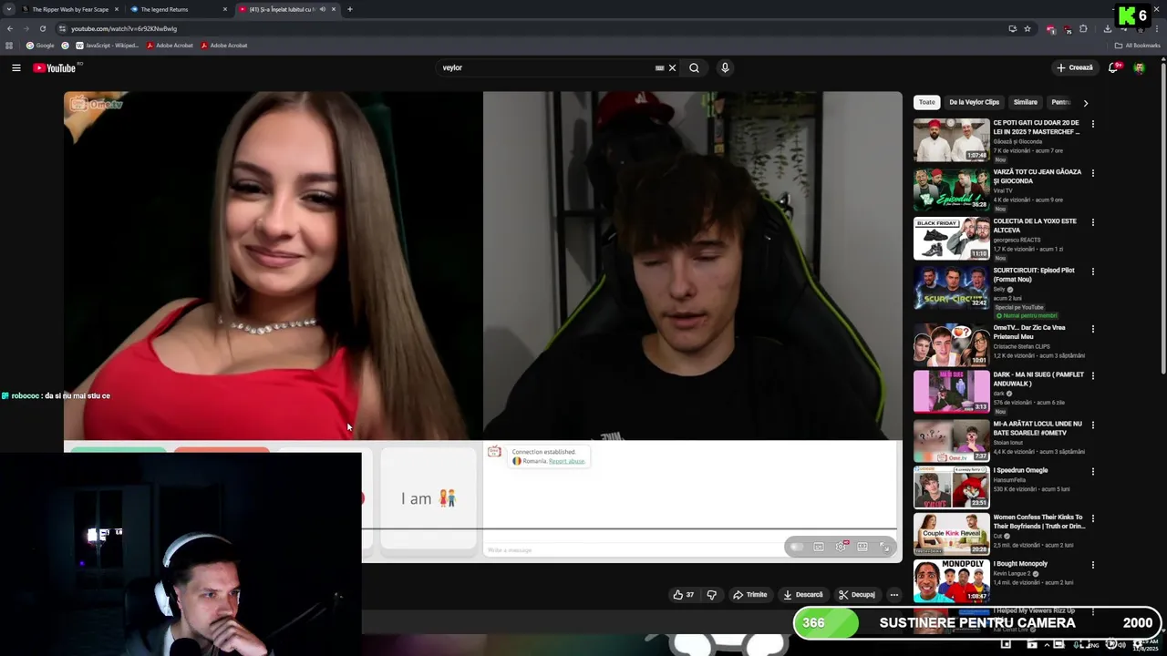The image size is (1167, 656).
Task: Open site information icon in address bar
Action: tap(62, 28)
